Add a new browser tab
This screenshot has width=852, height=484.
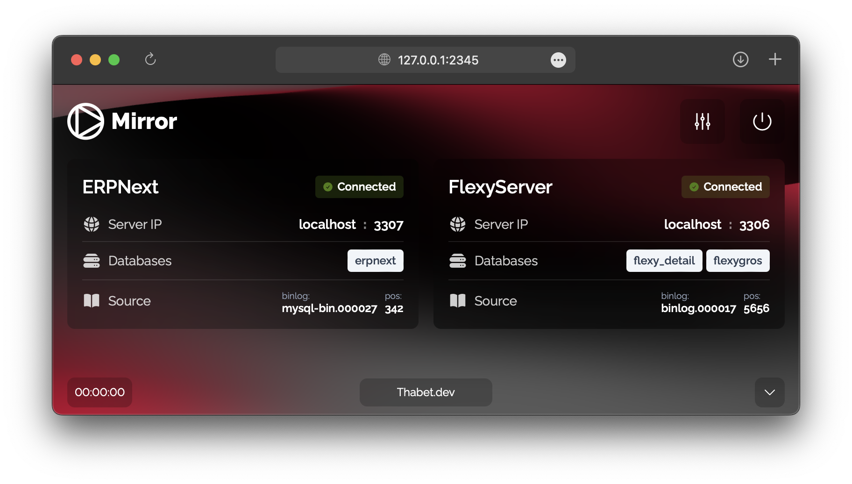tap(775, 59)
